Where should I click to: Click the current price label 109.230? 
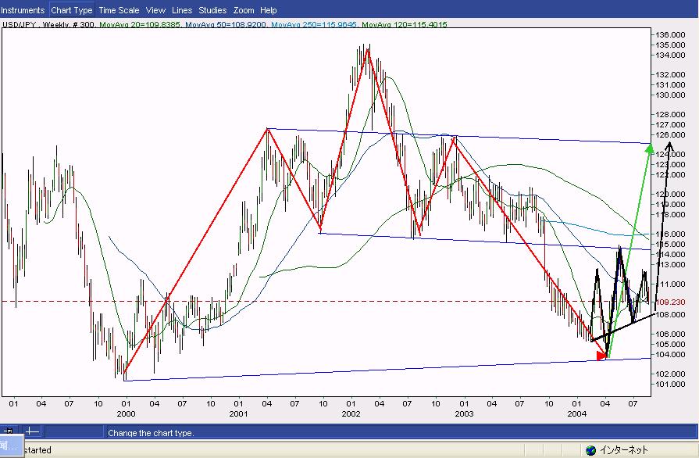coord(670,302)
